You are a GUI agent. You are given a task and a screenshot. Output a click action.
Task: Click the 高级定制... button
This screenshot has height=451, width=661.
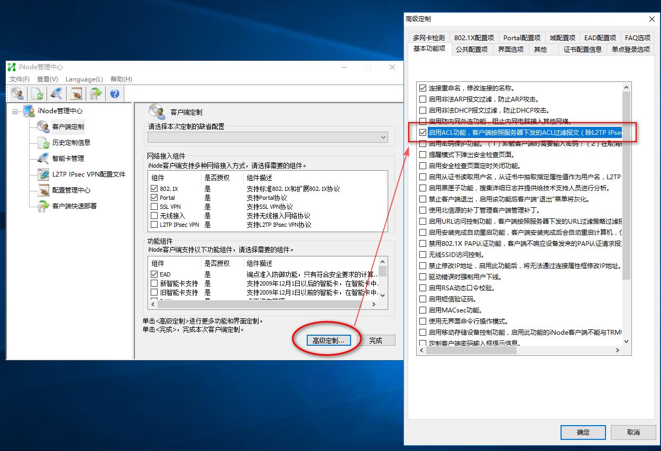pyautogui.click(x=328, y=340)
